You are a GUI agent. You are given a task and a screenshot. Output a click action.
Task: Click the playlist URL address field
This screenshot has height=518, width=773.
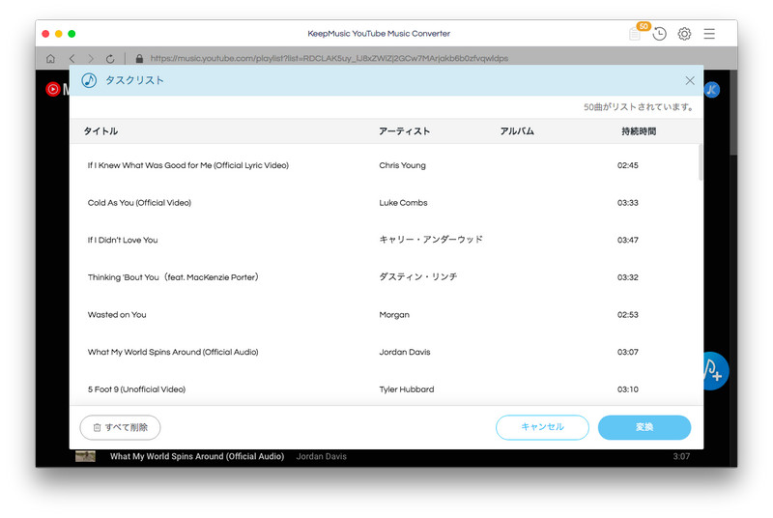329,59
